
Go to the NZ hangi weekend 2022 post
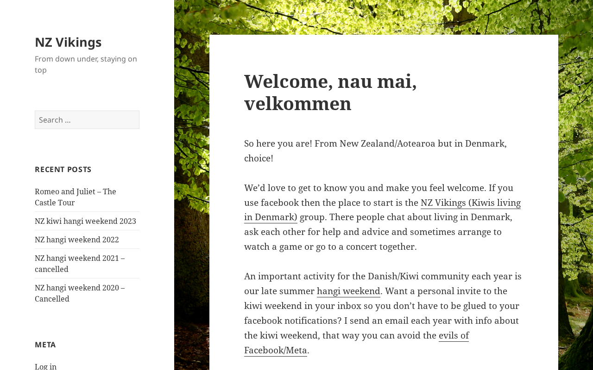77,240
